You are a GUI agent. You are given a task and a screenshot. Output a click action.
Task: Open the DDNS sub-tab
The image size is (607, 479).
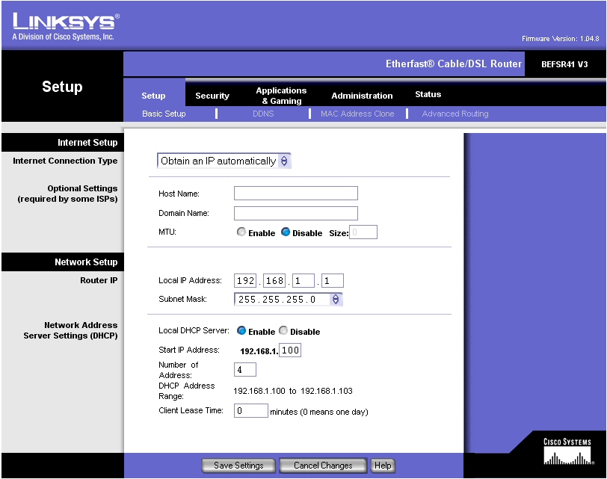pyautogui.click(x=263, y=114)
